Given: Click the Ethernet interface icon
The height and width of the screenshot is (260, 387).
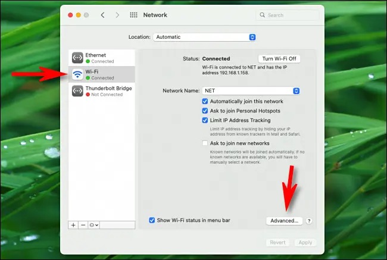Looking at the screenshot, I should 77,58.
